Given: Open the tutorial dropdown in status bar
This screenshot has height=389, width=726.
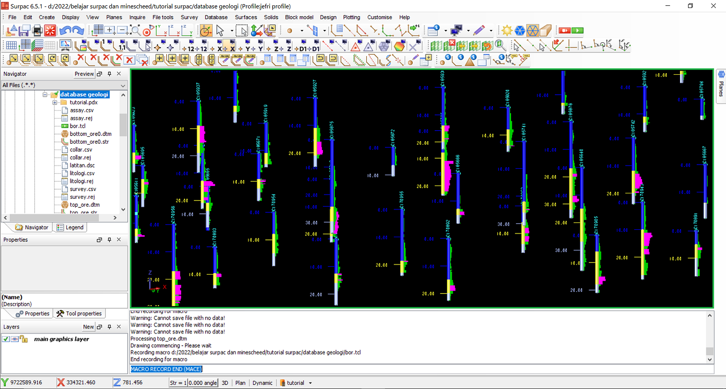Looking at the screenshot, I should pos(309,383).
